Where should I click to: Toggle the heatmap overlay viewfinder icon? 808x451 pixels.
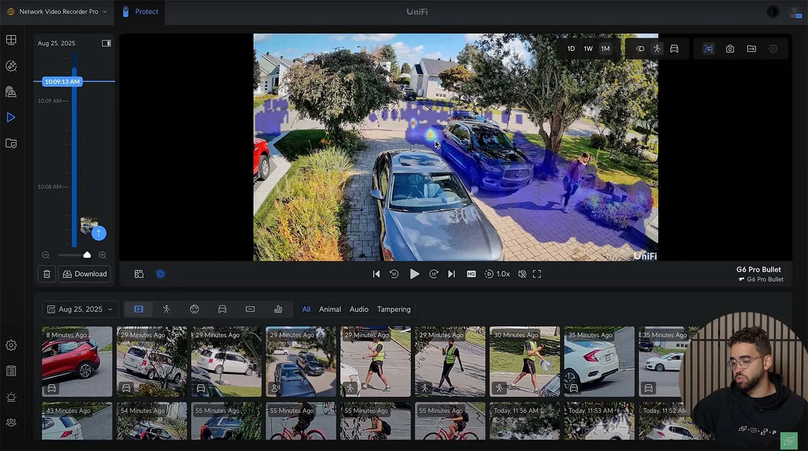point(709,49)
